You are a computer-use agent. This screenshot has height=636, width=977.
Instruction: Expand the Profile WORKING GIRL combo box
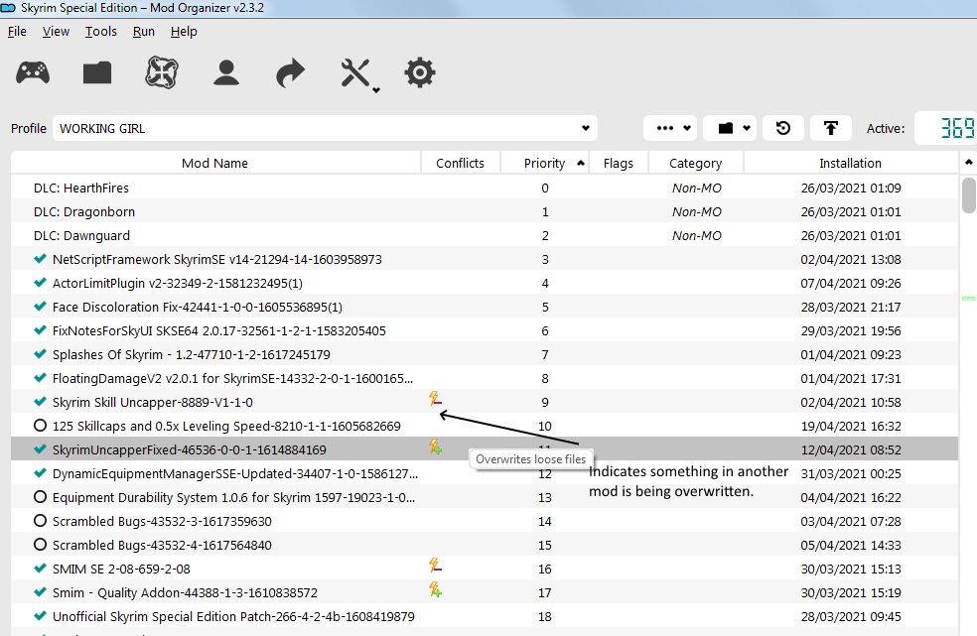326,128
